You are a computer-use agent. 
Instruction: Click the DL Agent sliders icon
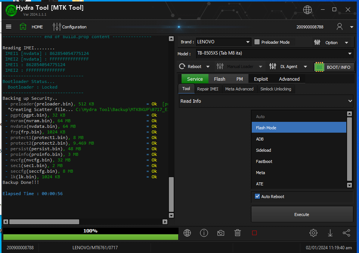click(273, 67)
